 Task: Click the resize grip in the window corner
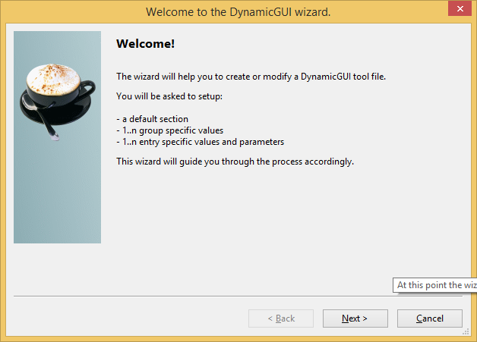click(x=466, y=332)
